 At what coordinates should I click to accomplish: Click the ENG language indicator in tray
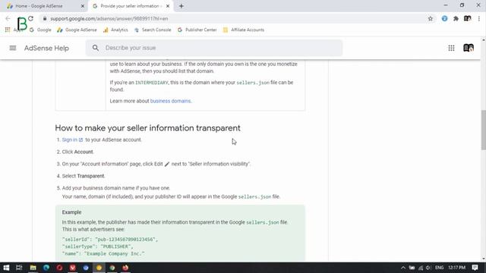pyautogui.click(x=439, y=268)
